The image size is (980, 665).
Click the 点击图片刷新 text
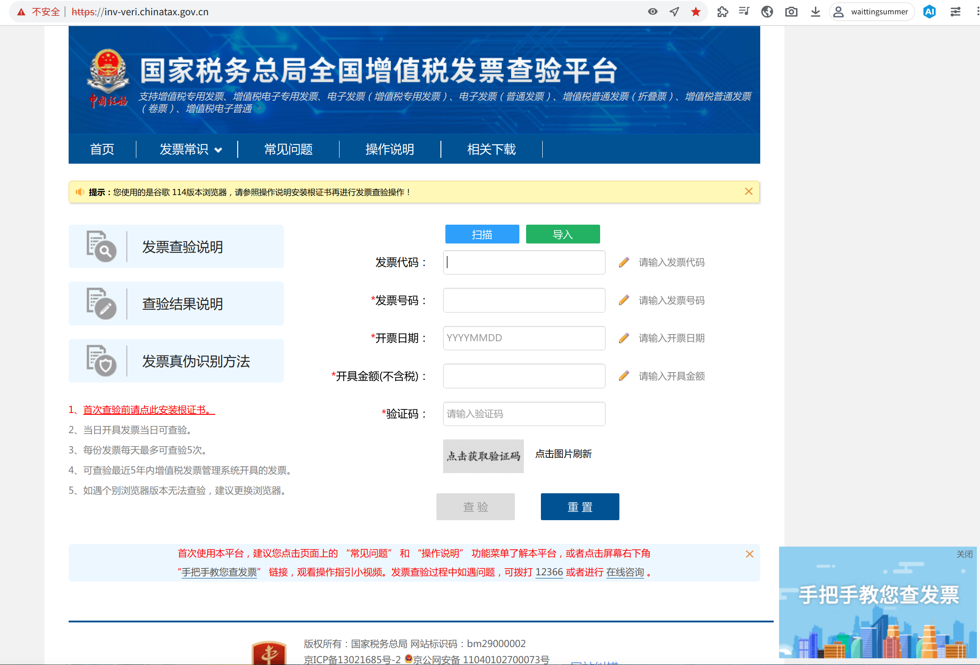(563, 454)
